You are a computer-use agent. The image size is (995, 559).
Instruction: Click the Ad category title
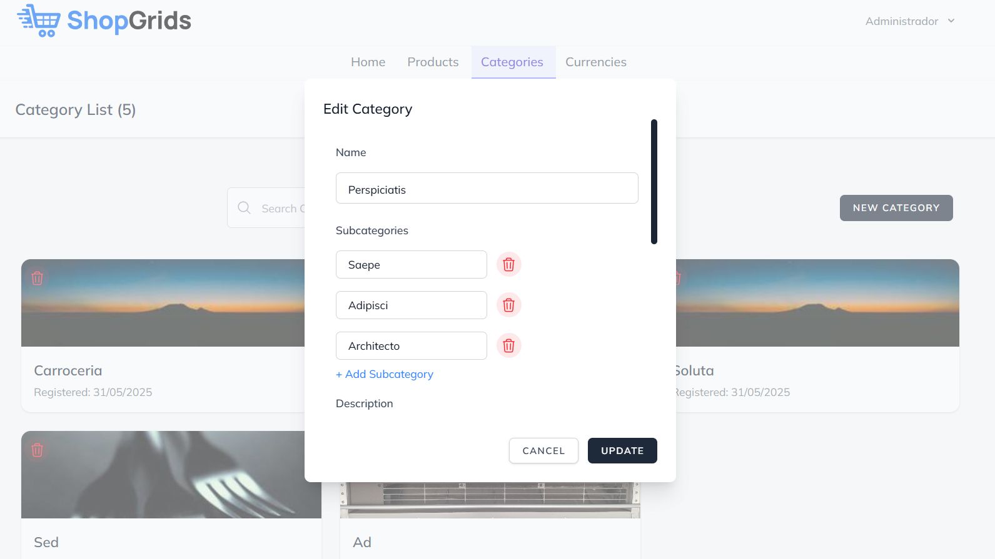[x=362, y=542]
